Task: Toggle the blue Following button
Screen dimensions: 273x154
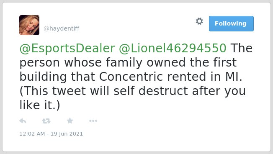Action: (x=231, y=24)
